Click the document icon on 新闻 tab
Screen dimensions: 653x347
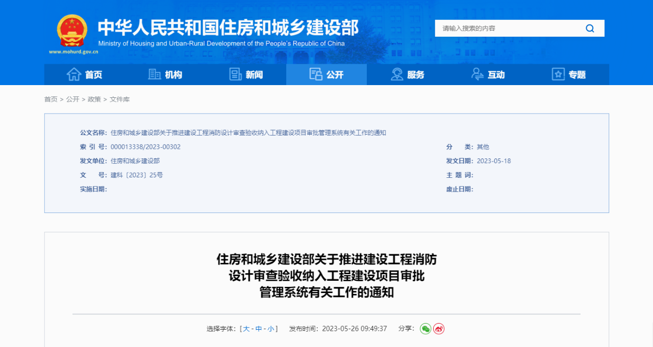236,74
